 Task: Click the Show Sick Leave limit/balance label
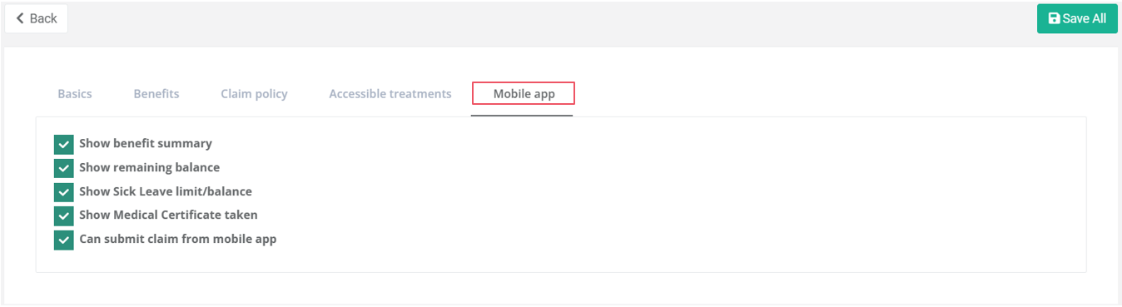pyautogui.click(x=166, y=191)
